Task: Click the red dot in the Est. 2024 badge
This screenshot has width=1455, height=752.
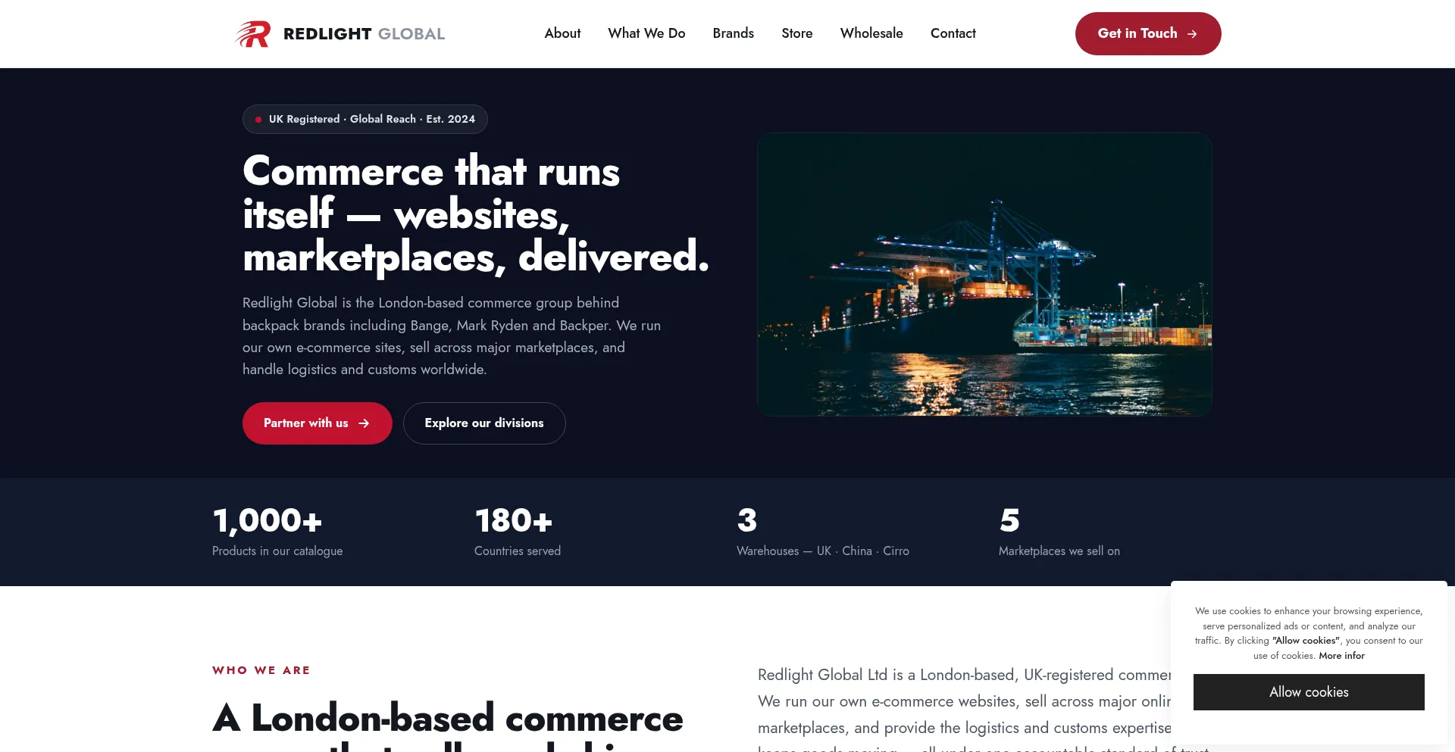Action: 258,120
